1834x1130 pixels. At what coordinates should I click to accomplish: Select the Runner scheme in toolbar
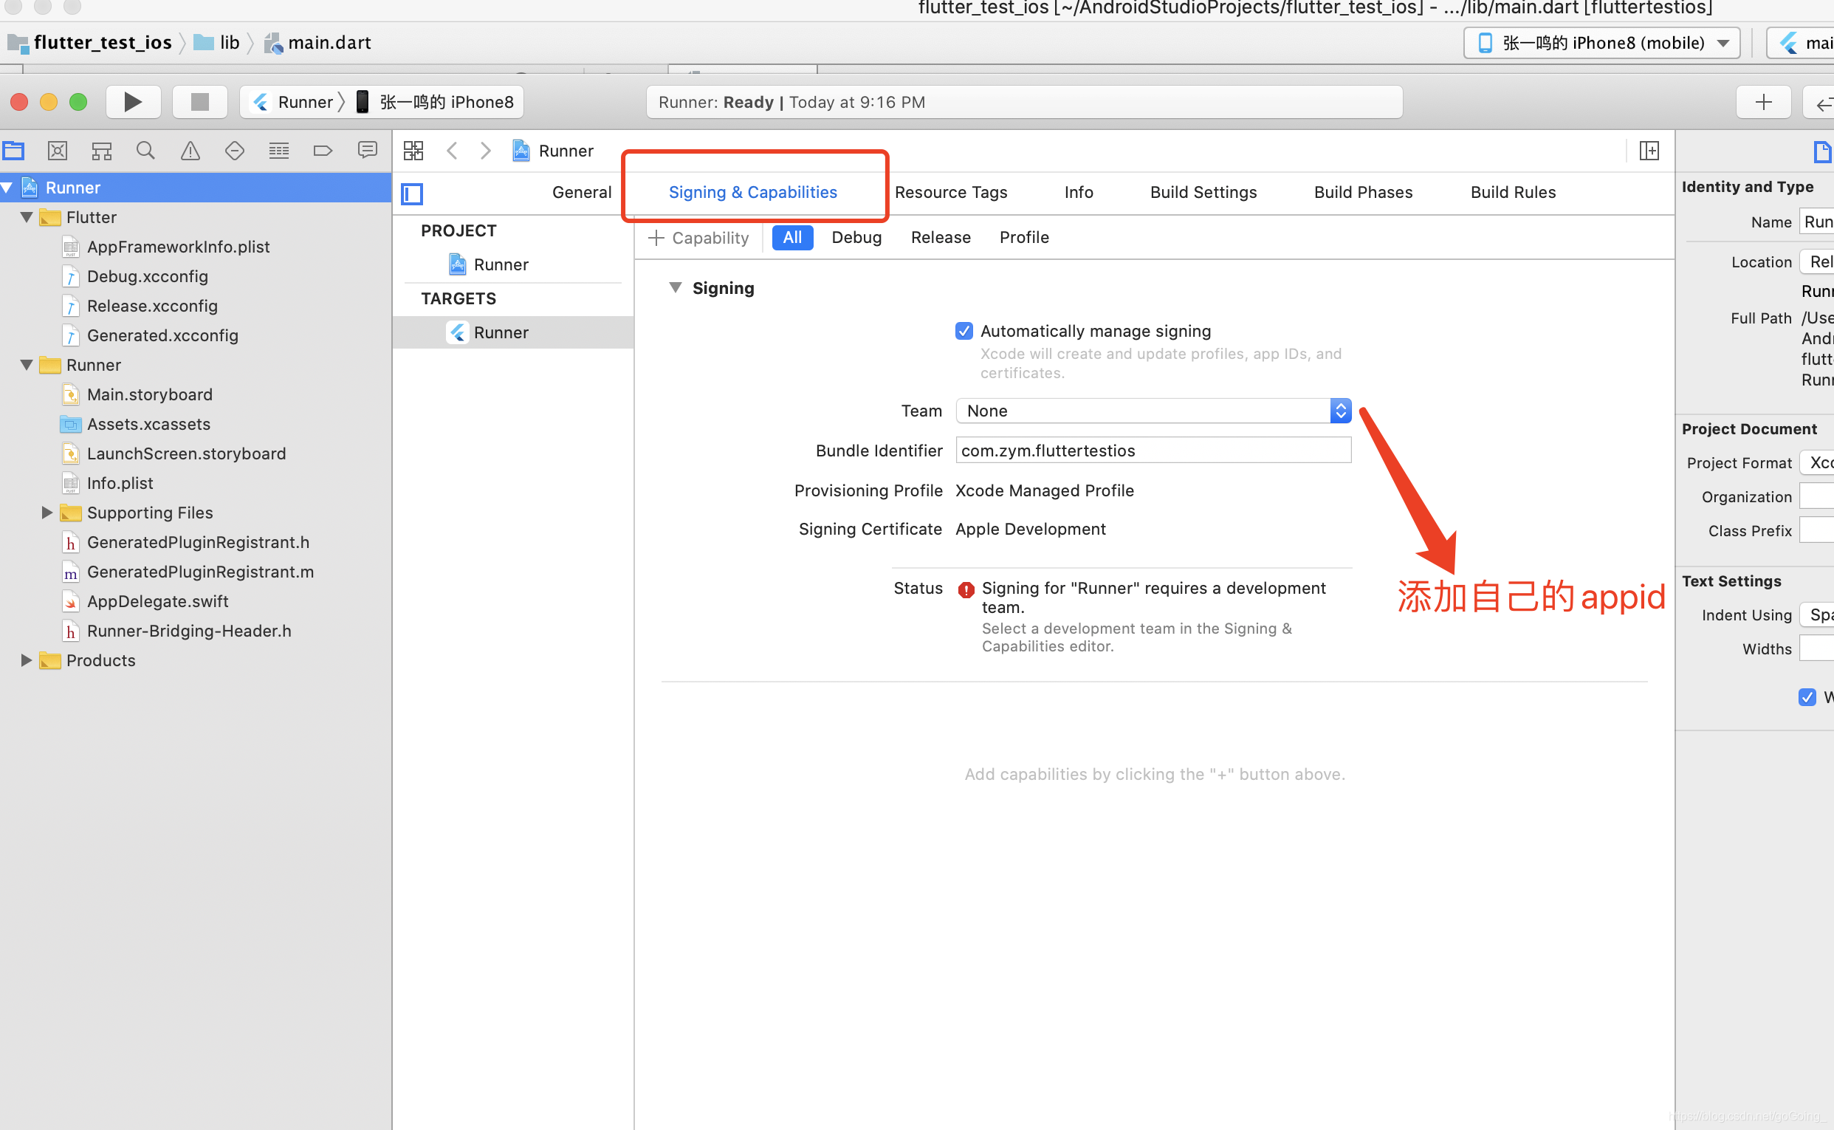[294, 102]
